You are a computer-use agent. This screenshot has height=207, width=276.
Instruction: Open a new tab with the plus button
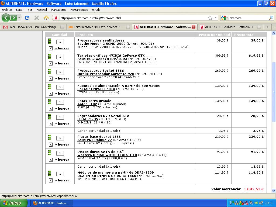(267, 27)
